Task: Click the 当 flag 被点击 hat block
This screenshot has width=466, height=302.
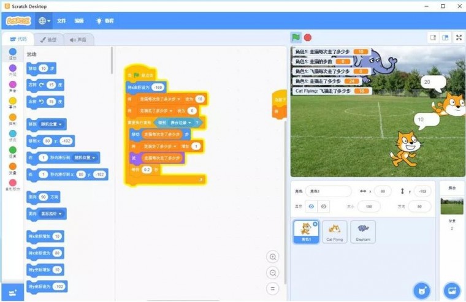Action: 140,74
